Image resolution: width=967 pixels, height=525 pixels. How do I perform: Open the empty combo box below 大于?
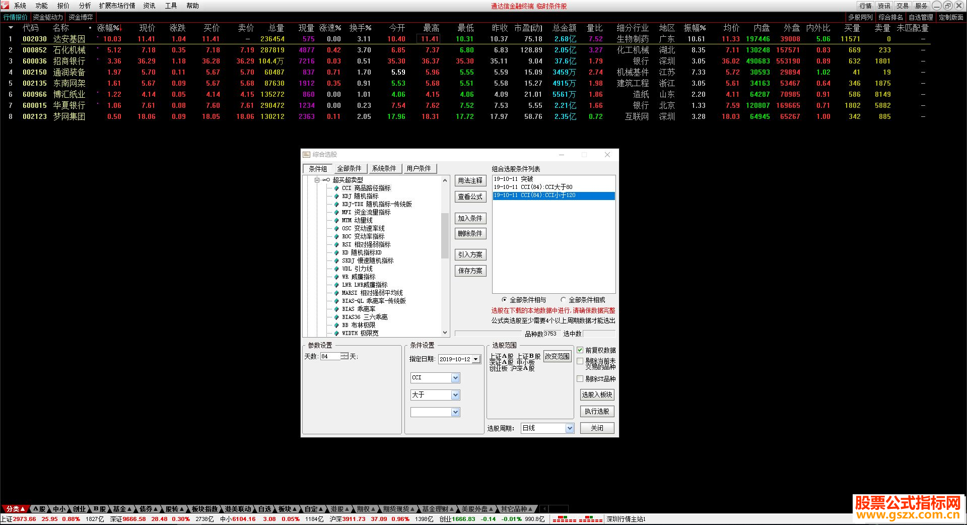click(455, 412)
